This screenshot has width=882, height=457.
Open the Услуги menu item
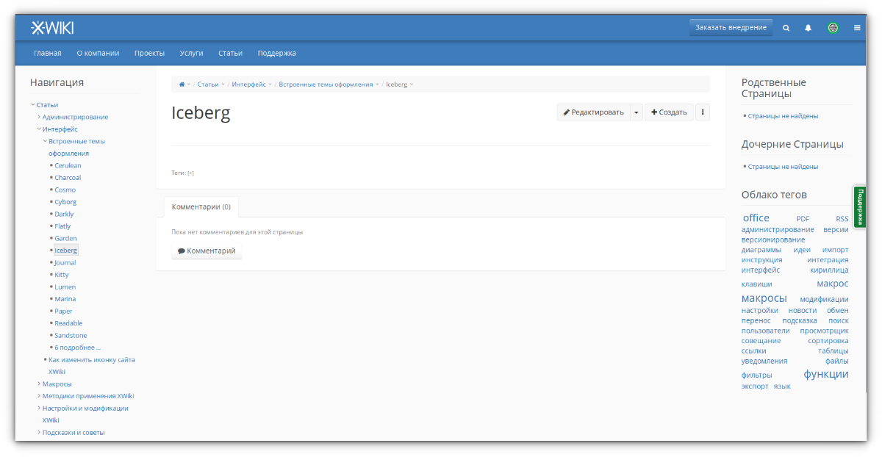click(191, 53)
